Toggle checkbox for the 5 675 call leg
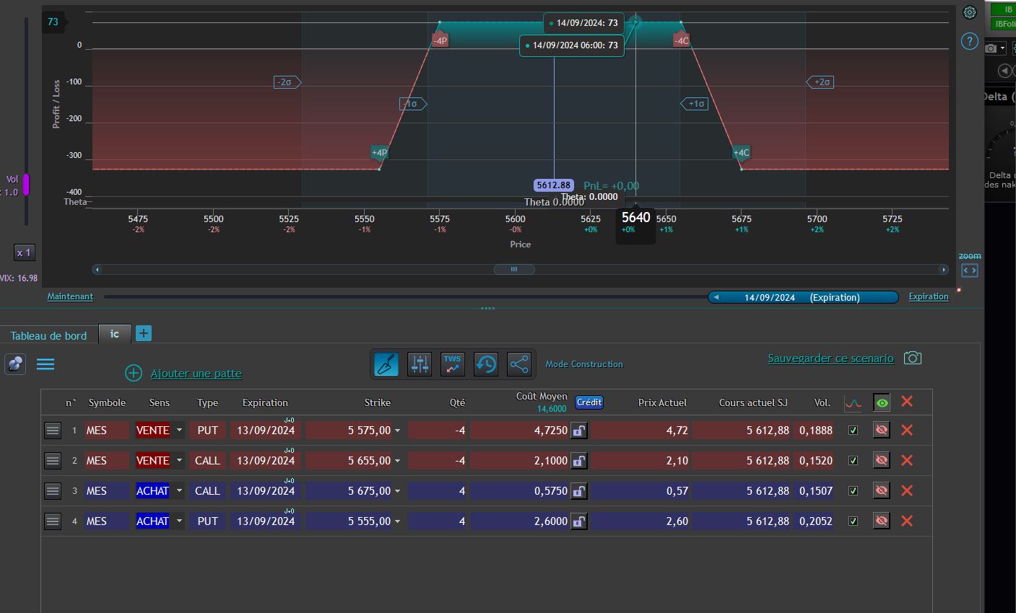Image resolution: width=1016 pixels, height=613 pixels. point(853,491)
